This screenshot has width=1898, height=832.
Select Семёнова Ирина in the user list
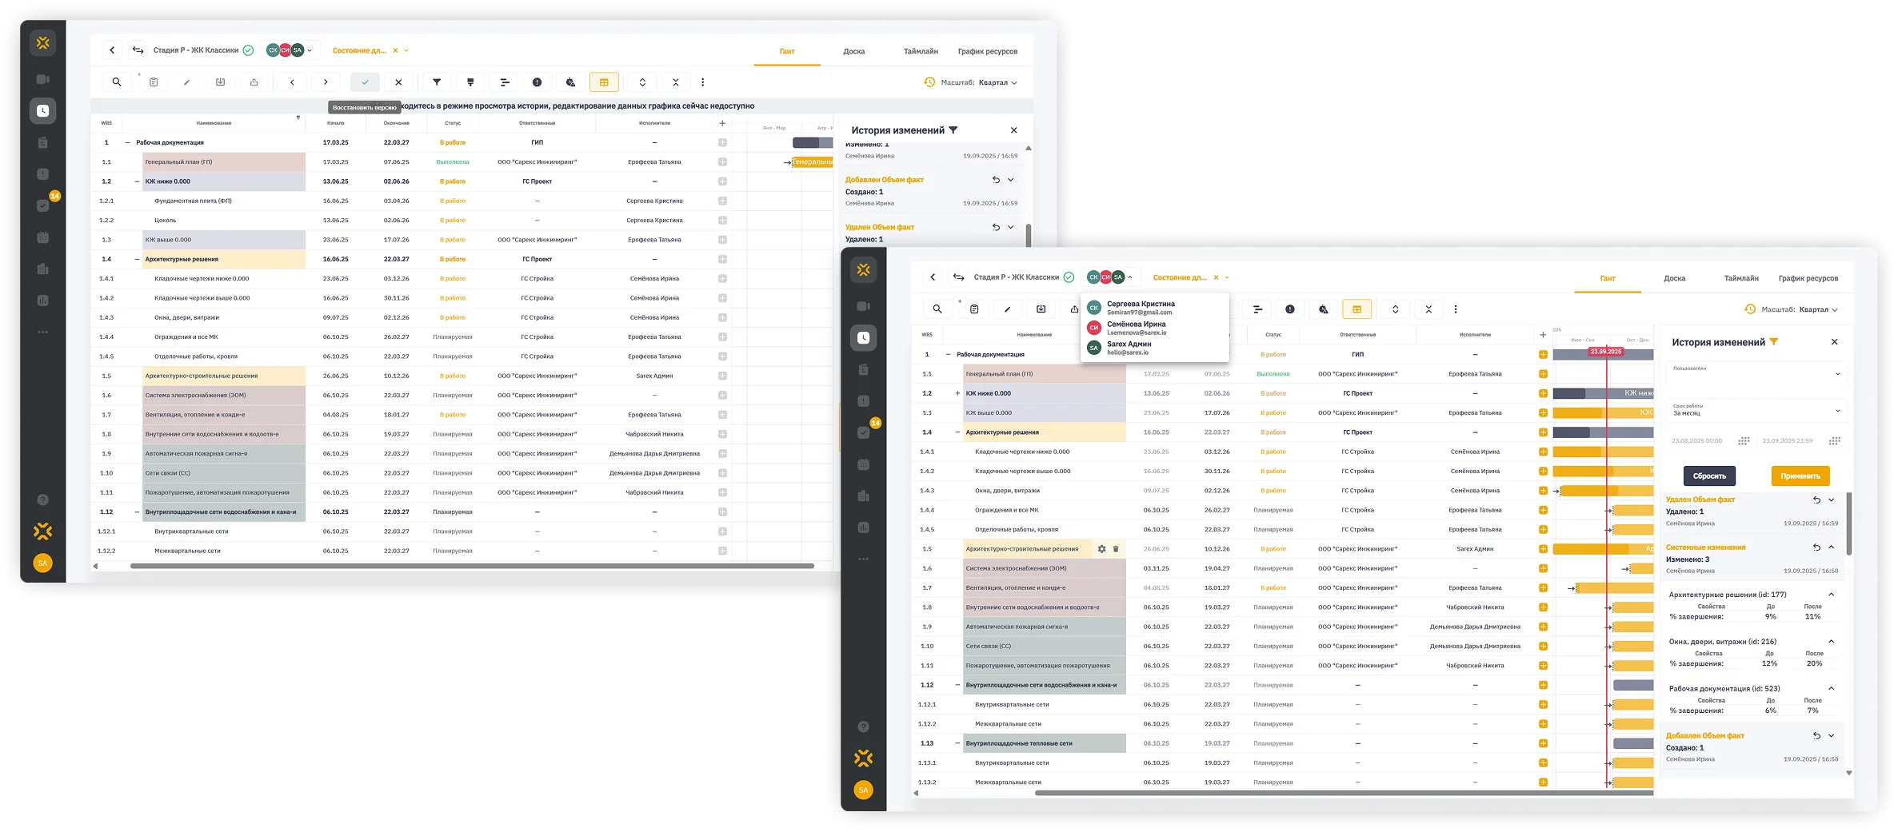point(1136,328)
